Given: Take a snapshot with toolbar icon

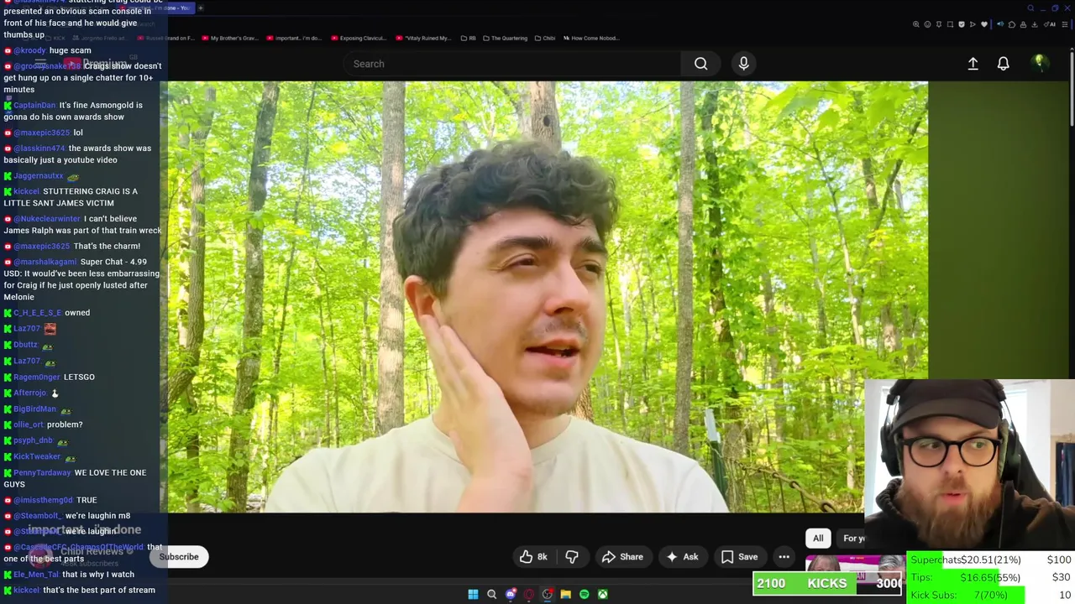Looking at the screenshot, I should pyautogui.click(x=950, y=24).
